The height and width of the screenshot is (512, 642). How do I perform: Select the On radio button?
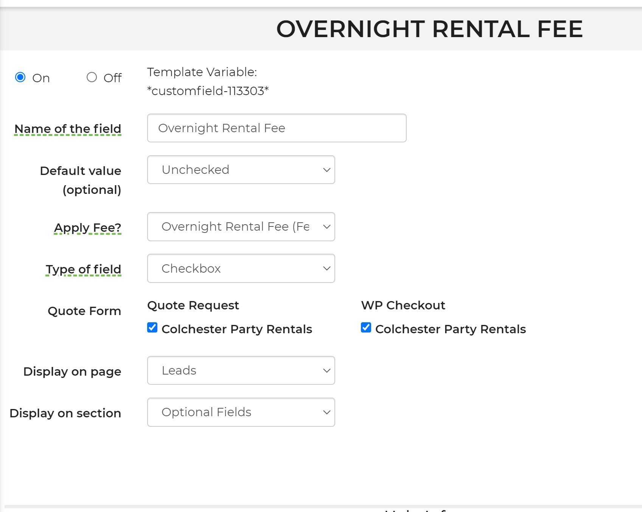click(x=20, y=77)
